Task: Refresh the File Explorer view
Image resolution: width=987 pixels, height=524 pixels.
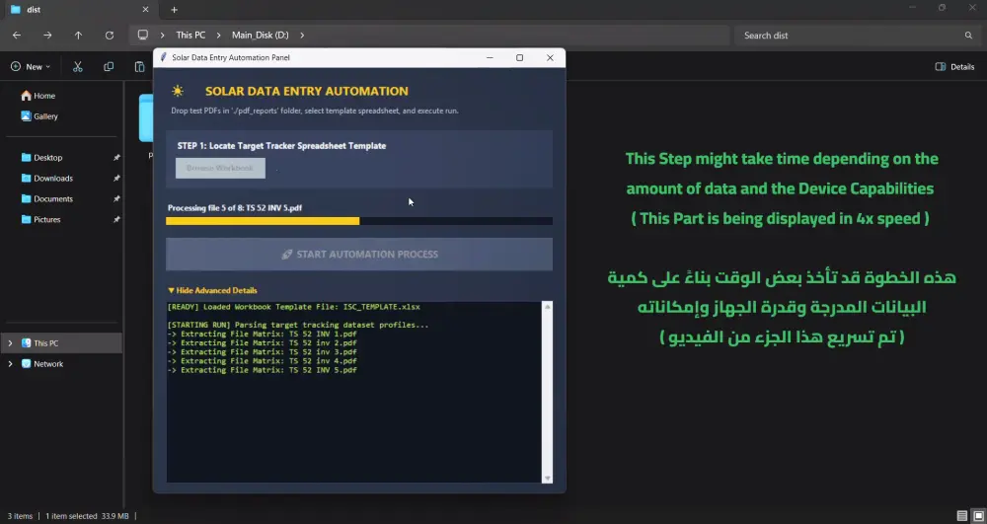Action: pos(109,36)
